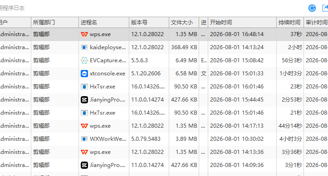Click the WXWorkWe process icon
This screenshot has width=328, height=176.
point(84,139)
